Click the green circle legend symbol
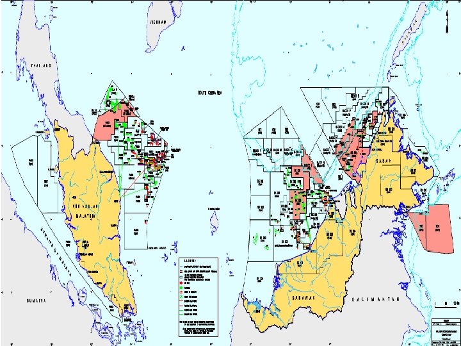461x346 pixels. tap(182, 288)
